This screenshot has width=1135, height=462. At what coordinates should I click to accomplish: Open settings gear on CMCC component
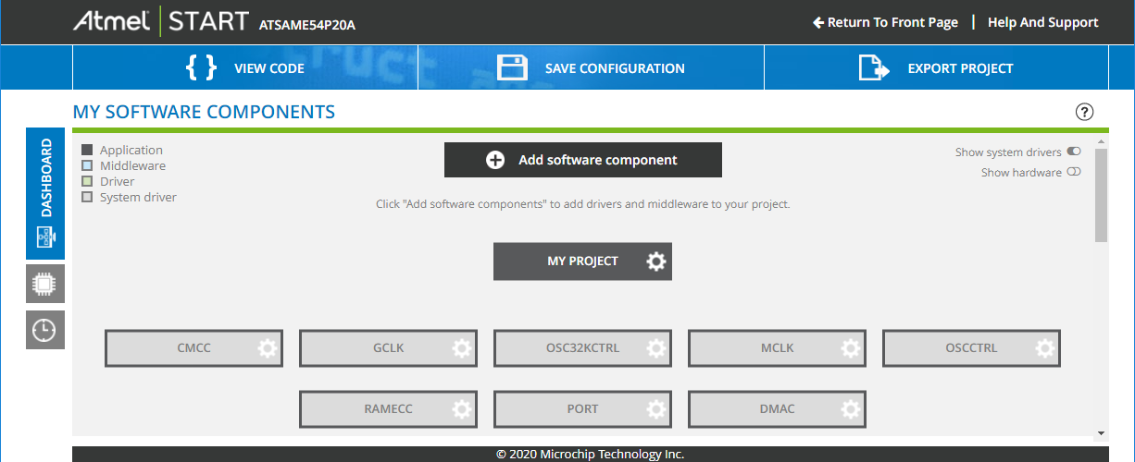click(x=267, y=348)
